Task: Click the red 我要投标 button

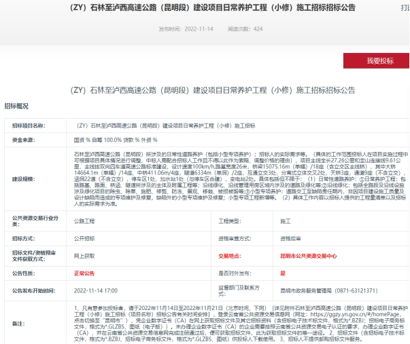Action: coord(380,60)
